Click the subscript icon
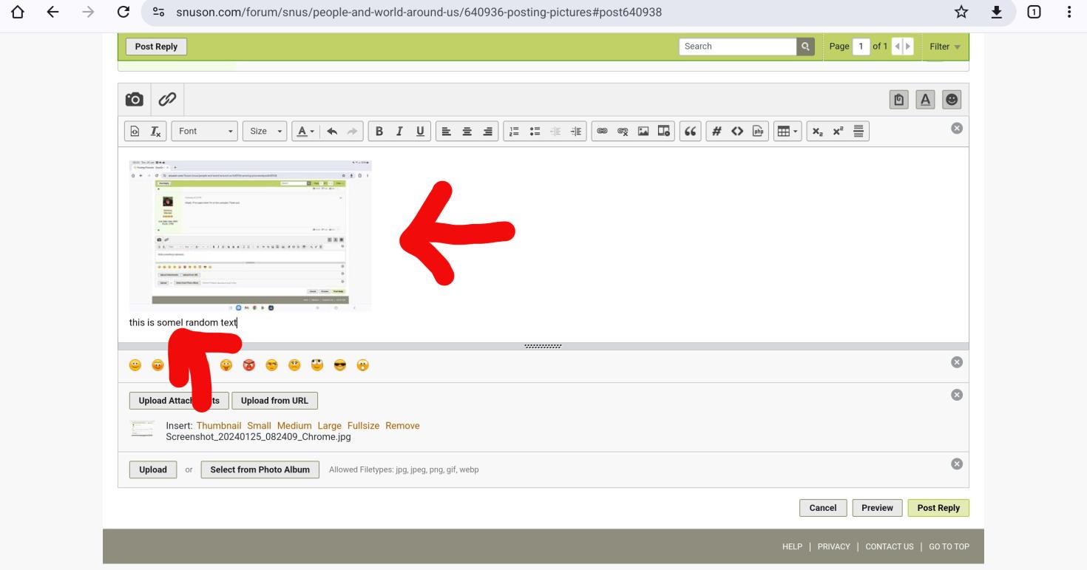 tap(817, 131)
